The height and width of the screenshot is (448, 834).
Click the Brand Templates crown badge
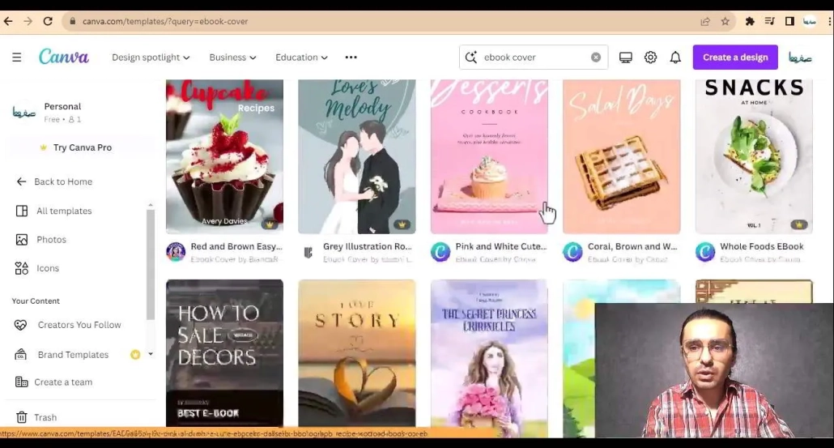(135, 354)
